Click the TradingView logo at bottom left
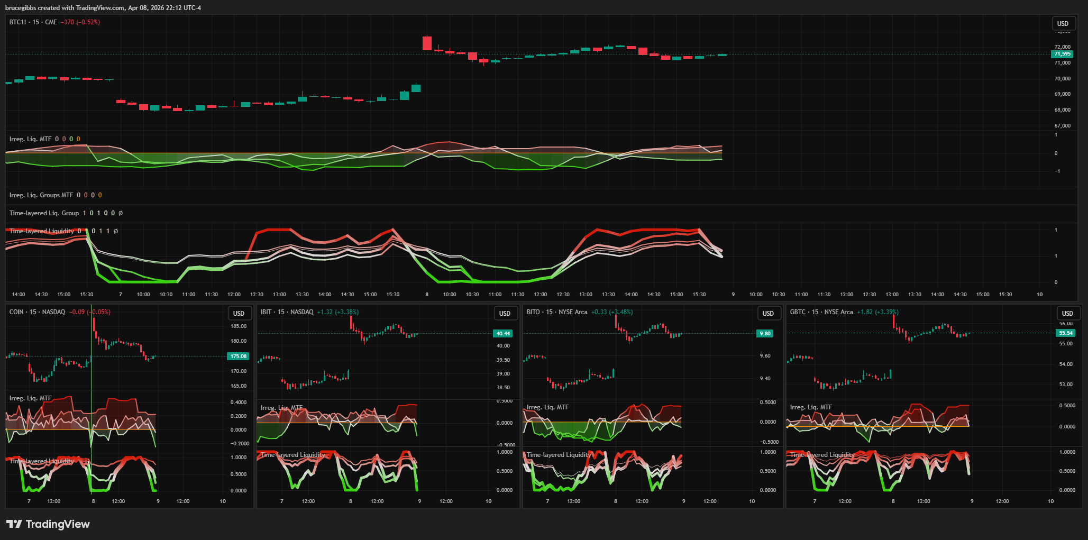Screen dimensions: 1088x540 pyautogui.click(x=48, y=524)
